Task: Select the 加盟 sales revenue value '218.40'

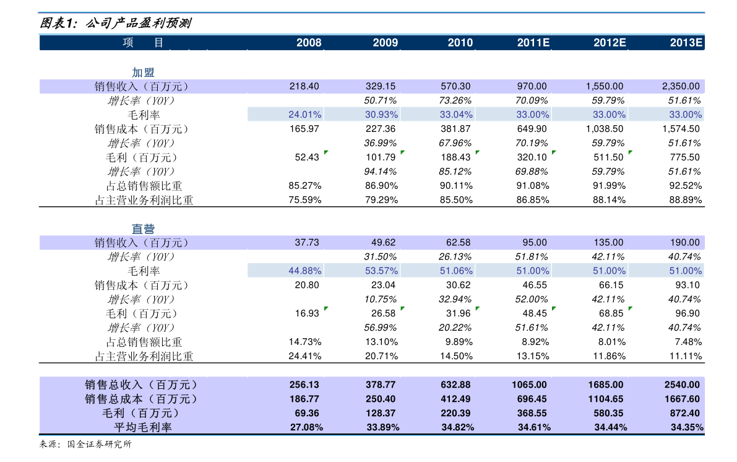Action: [304, 87]
